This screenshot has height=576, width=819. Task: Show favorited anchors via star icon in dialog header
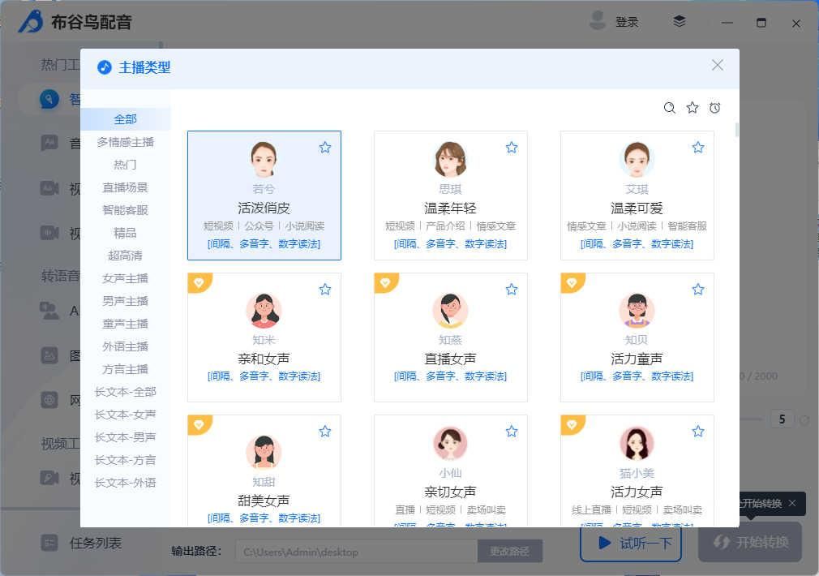pos(692,108)
